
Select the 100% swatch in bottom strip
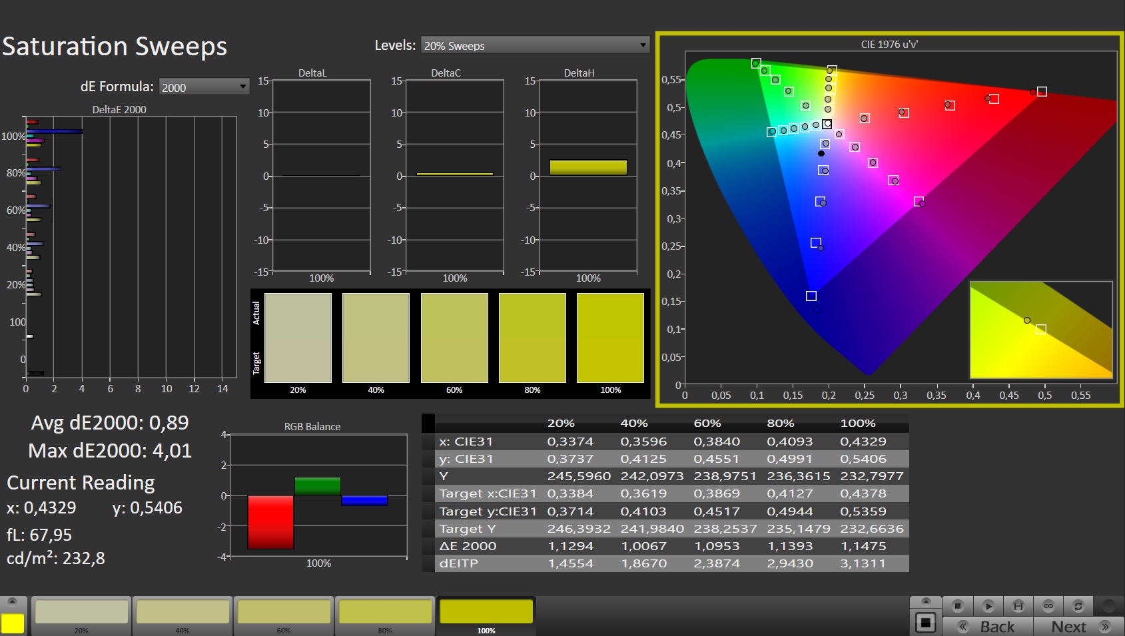(x=486, y=613)
